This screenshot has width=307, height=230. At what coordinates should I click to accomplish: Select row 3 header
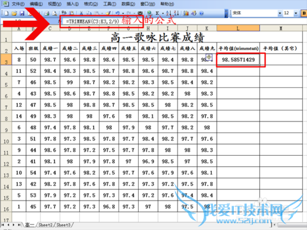pos(6,59)
